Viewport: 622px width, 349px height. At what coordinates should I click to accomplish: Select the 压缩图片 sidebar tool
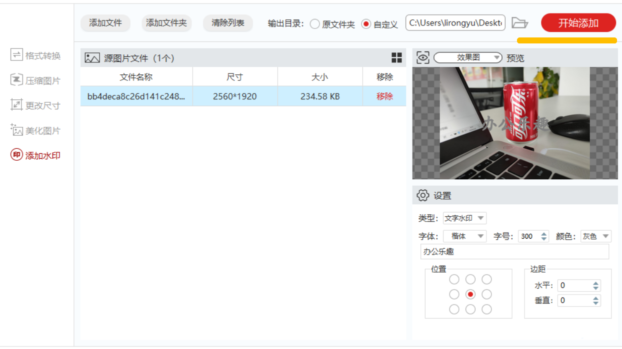35,80
